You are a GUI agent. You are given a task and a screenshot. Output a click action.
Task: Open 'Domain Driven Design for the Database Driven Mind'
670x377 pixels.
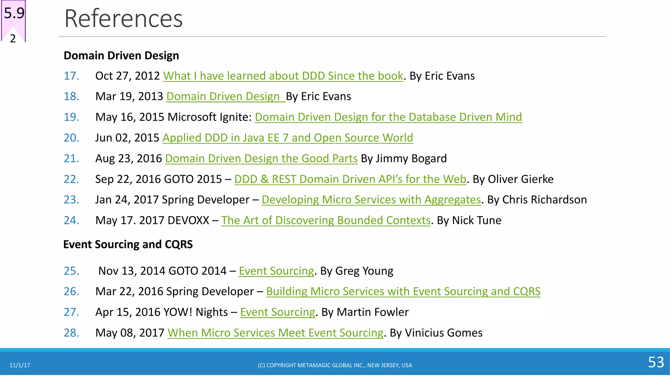(388, 117)
